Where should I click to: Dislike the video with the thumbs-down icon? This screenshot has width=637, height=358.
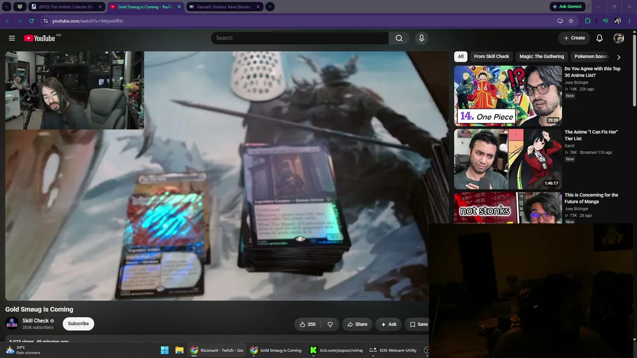[330, 324]
